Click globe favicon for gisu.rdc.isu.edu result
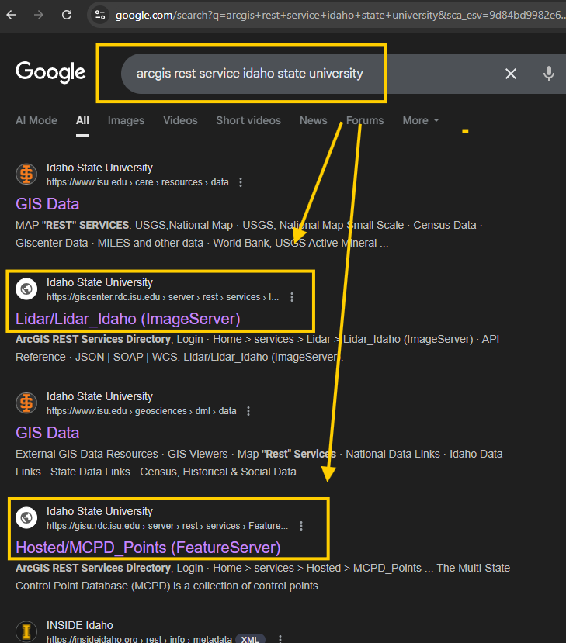Image resolution: width=566 pixels, height=643 pixels. (x=26, y=517)
